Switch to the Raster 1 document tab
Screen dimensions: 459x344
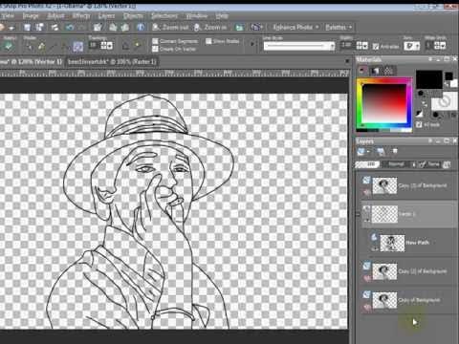(x=112, y=61)
